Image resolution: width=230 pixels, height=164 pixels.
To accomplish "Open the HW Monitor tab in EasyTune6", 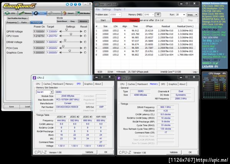I will click(x=83, y=13).
